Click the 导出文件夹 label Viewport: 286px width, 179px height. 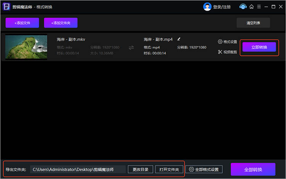tap(16, 169)
